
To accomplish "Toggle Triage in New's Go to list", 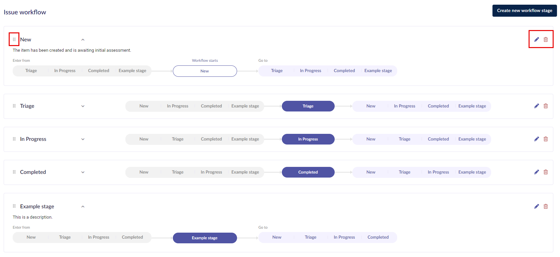I will [x=277, y=71].
